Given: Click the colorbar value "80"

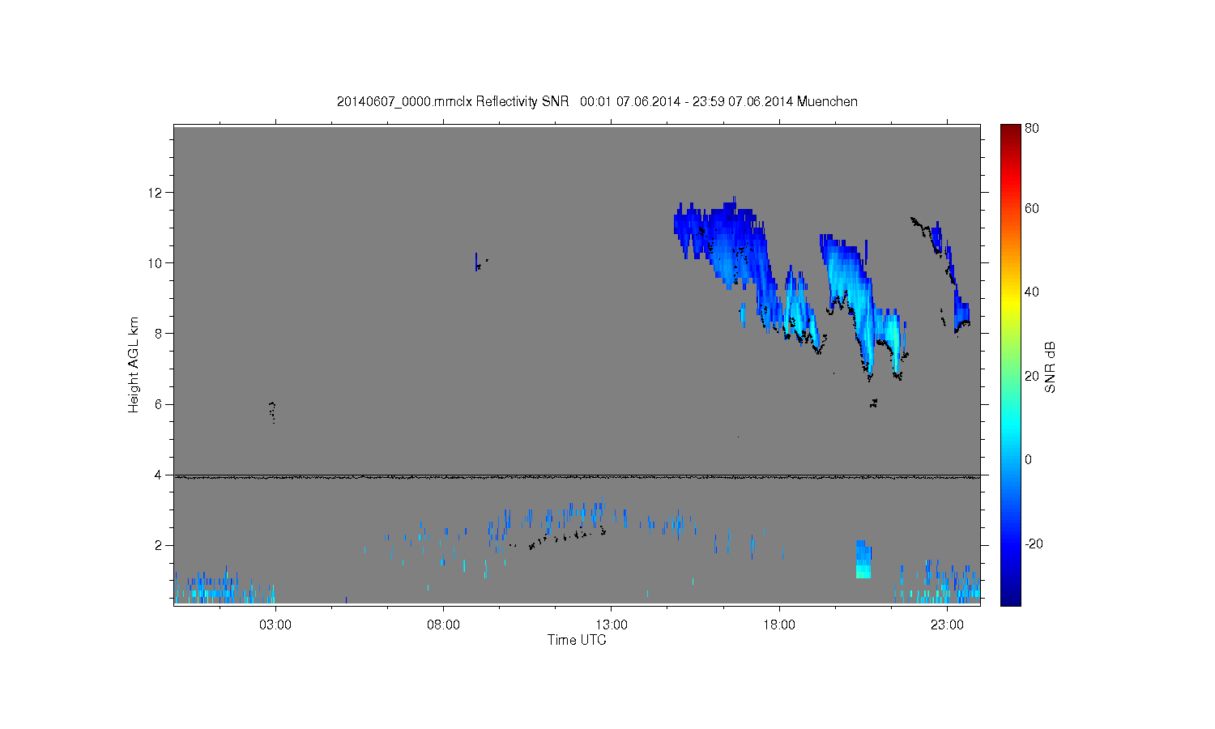Looking at the screenshot, I should (x=1032, y=128).
